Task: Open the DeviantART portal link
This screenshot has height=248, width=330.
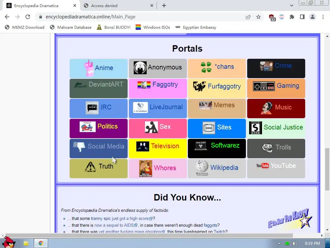Action: [x=106, y=84]
